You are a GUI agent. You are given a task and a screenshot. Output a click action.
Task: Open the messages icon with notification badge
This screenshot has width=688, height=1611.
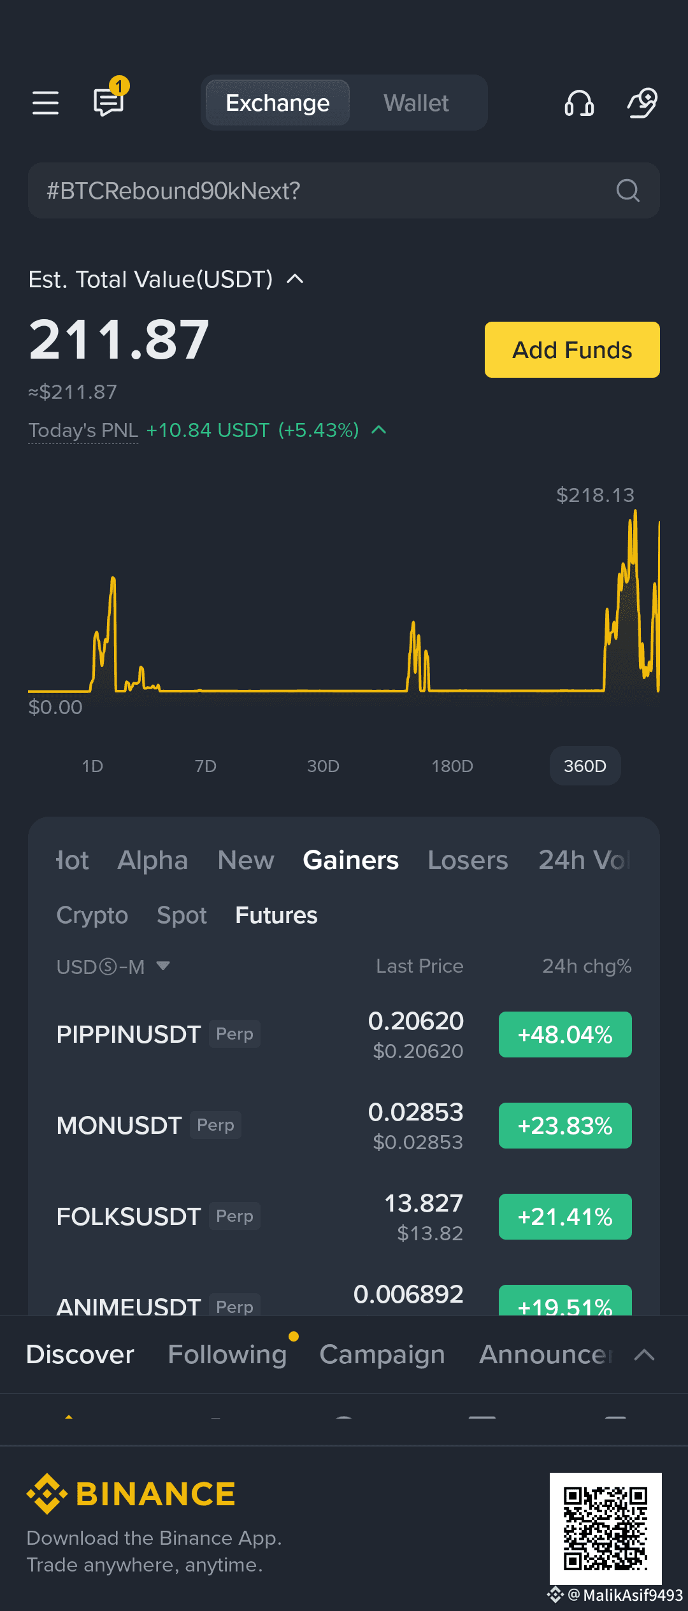[110, 99]
